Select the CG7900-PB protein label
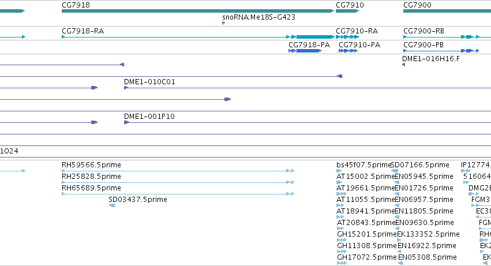Image resolution: width=491 pixels, height=266 pixels. point(423,45)
